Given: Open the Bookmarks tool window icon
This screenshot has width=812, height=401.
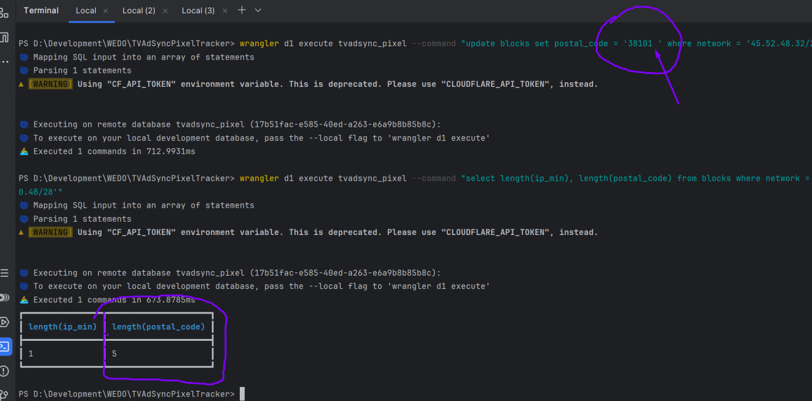Looking at the screenshot, I should pos(4,37).
